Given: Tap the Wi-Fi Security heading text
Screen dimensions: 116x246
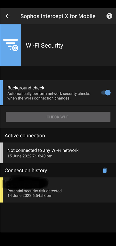Looking at the screenshot, I should click(x=44, y=45).
